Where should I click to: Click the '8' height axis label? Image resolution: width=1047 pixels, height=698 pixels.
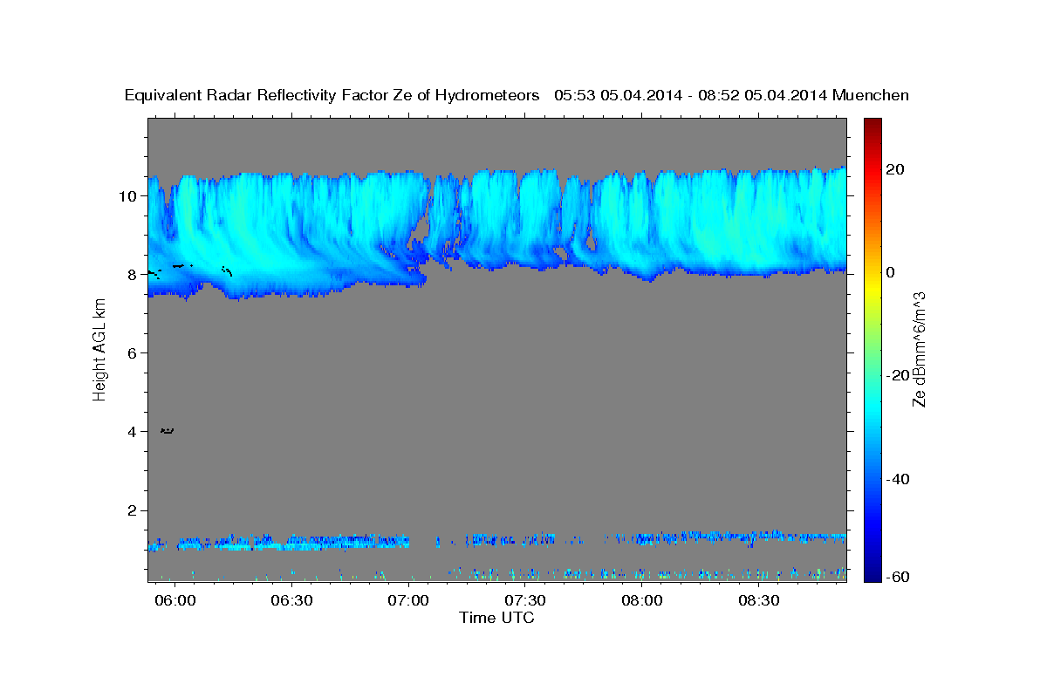coord(132,275)
